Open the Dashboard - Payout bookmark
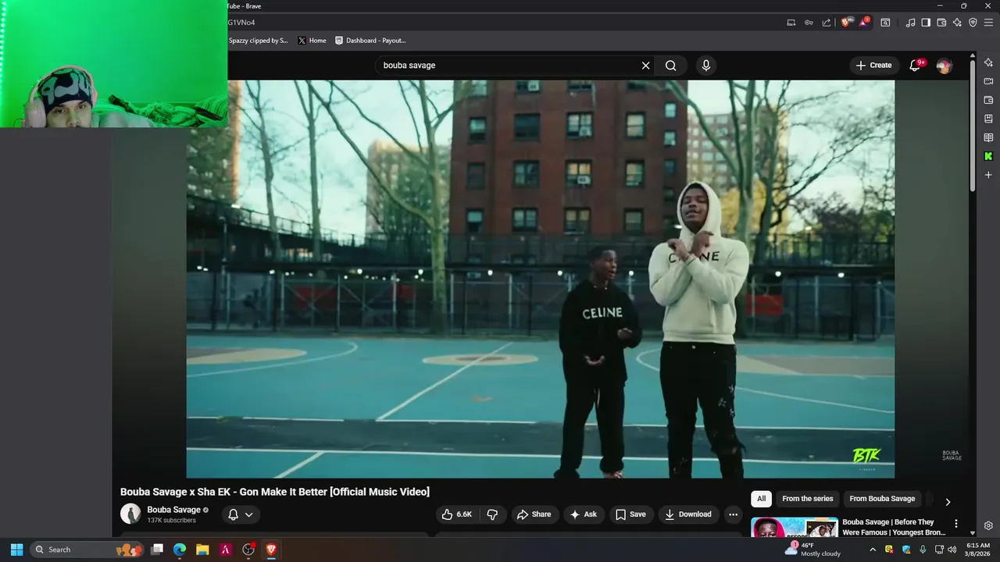 (x=370, y=41)
